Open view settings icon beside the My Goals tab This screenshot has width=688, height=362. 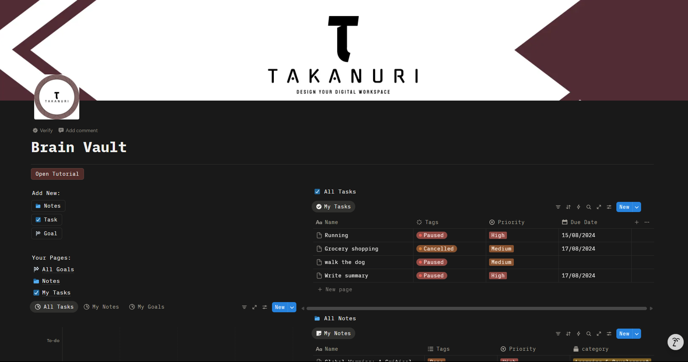(x=265, y=307)
